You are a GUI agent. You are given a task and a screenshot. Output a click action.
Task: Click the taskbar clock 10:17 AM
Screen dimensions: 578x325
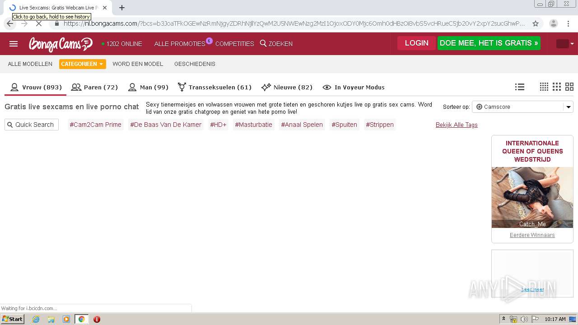click(555, 319)
